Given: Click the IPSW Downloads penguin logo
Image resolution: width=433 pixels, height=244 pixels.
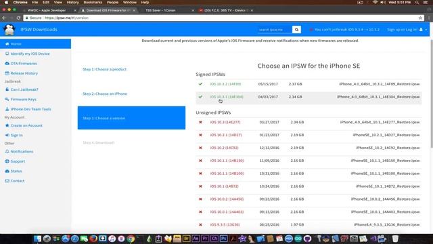Looking at the screenshot, I should click(x=9, y=29).
